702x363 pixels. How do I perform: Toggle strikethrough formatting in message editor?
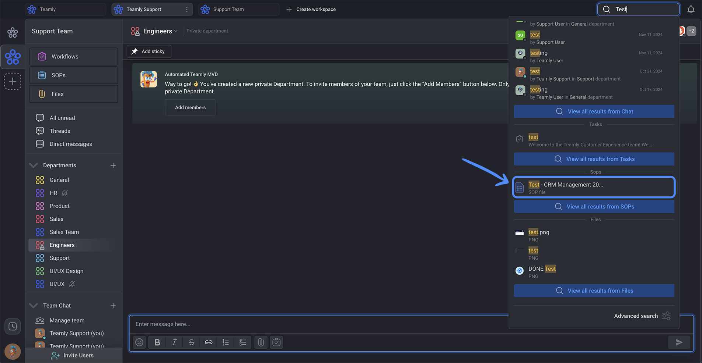(191, 342)
